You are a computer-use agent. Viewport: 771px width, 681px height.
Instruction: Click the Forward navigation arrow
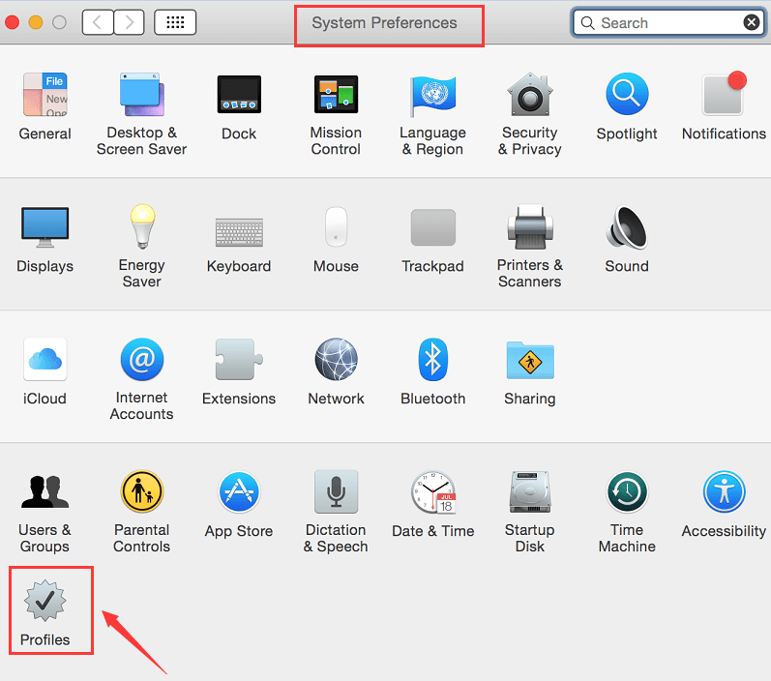[x=129, y=22]
